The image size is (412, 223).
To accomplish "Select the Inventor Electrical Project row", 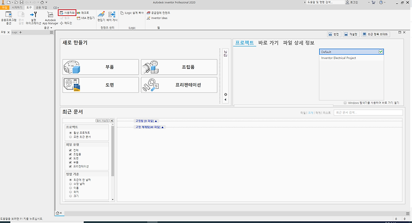I will point(352,58).
